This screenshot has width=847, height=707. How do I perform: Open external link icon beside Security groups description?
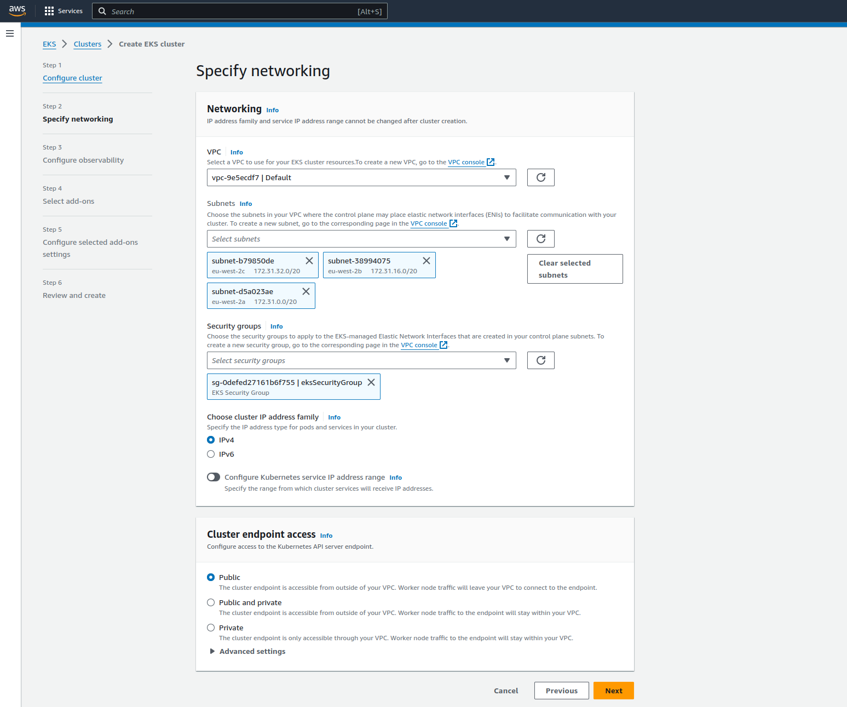(x=443, y=345)
